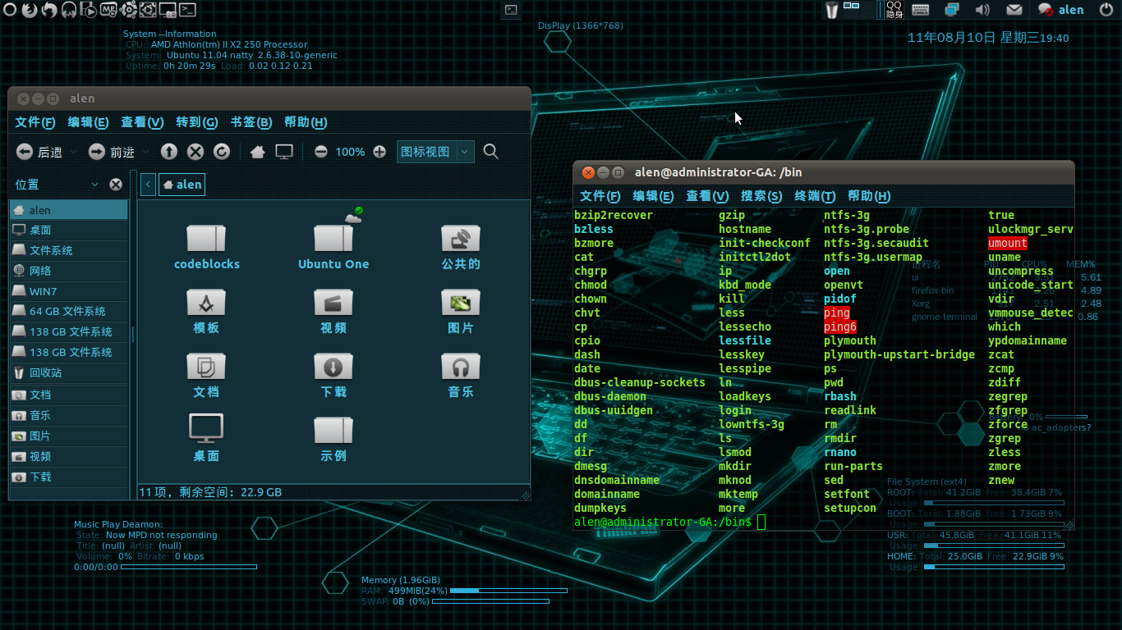
Task: Open the 下载 folder in icon view
Action: (333, 373)
